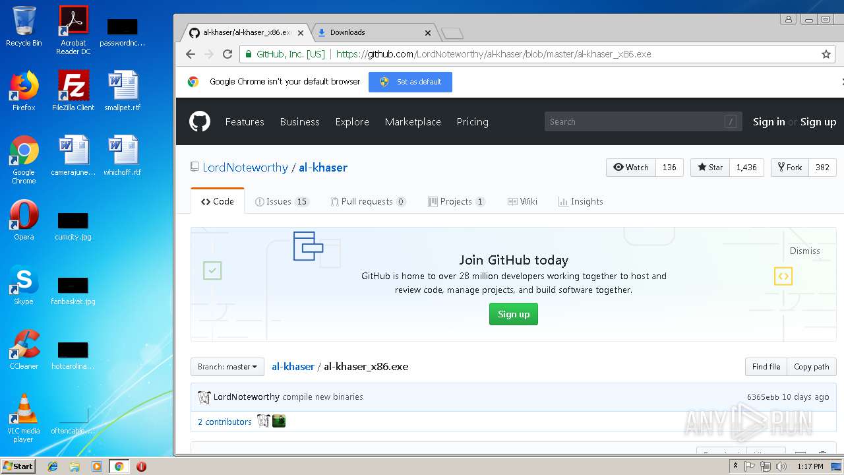844x475 pixels.
Task: Open the Code repository tab
Action: [x=218, y=201]
